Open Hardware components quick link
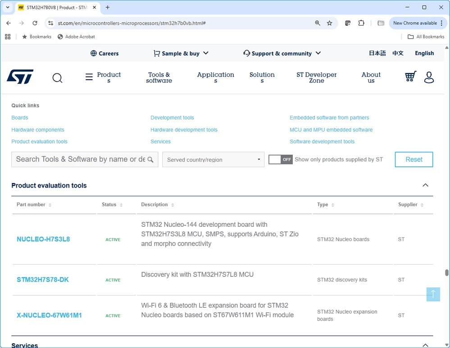450x348 pixels. pos(38,130)
